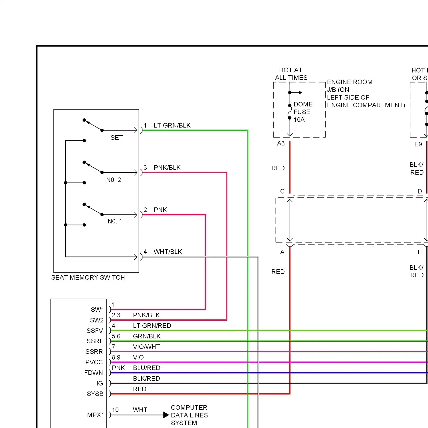Click the DOME fuse symbol in the junction box
Viewport: 428px width, 428px height.
(290, 112)
